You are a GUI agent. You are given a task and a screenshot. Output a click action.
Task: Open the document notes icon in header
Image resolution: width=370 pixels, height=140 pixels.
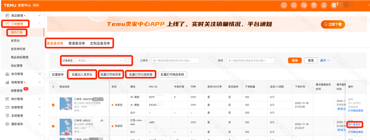pyautogui.click(x=314, y=5)
